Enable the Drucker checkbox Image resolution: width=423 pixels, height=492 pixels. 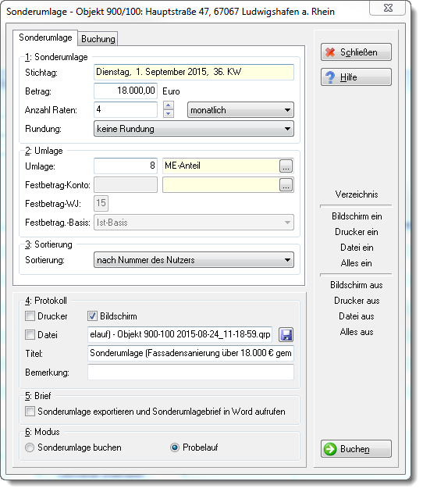(x=30, y=316)
